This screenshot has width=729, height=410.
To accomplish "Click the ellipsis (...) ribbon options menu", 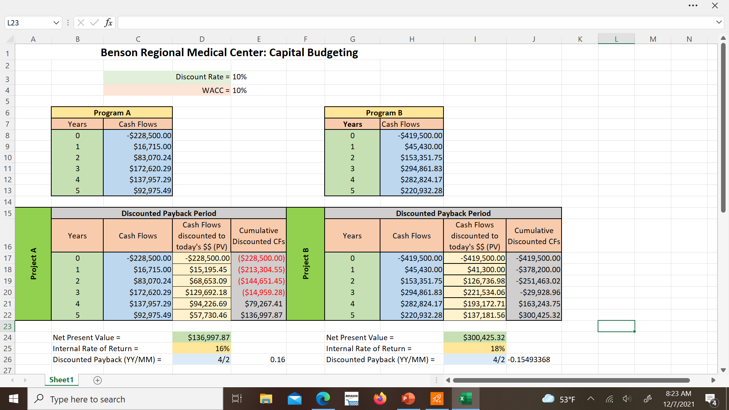I will point(693,5).
